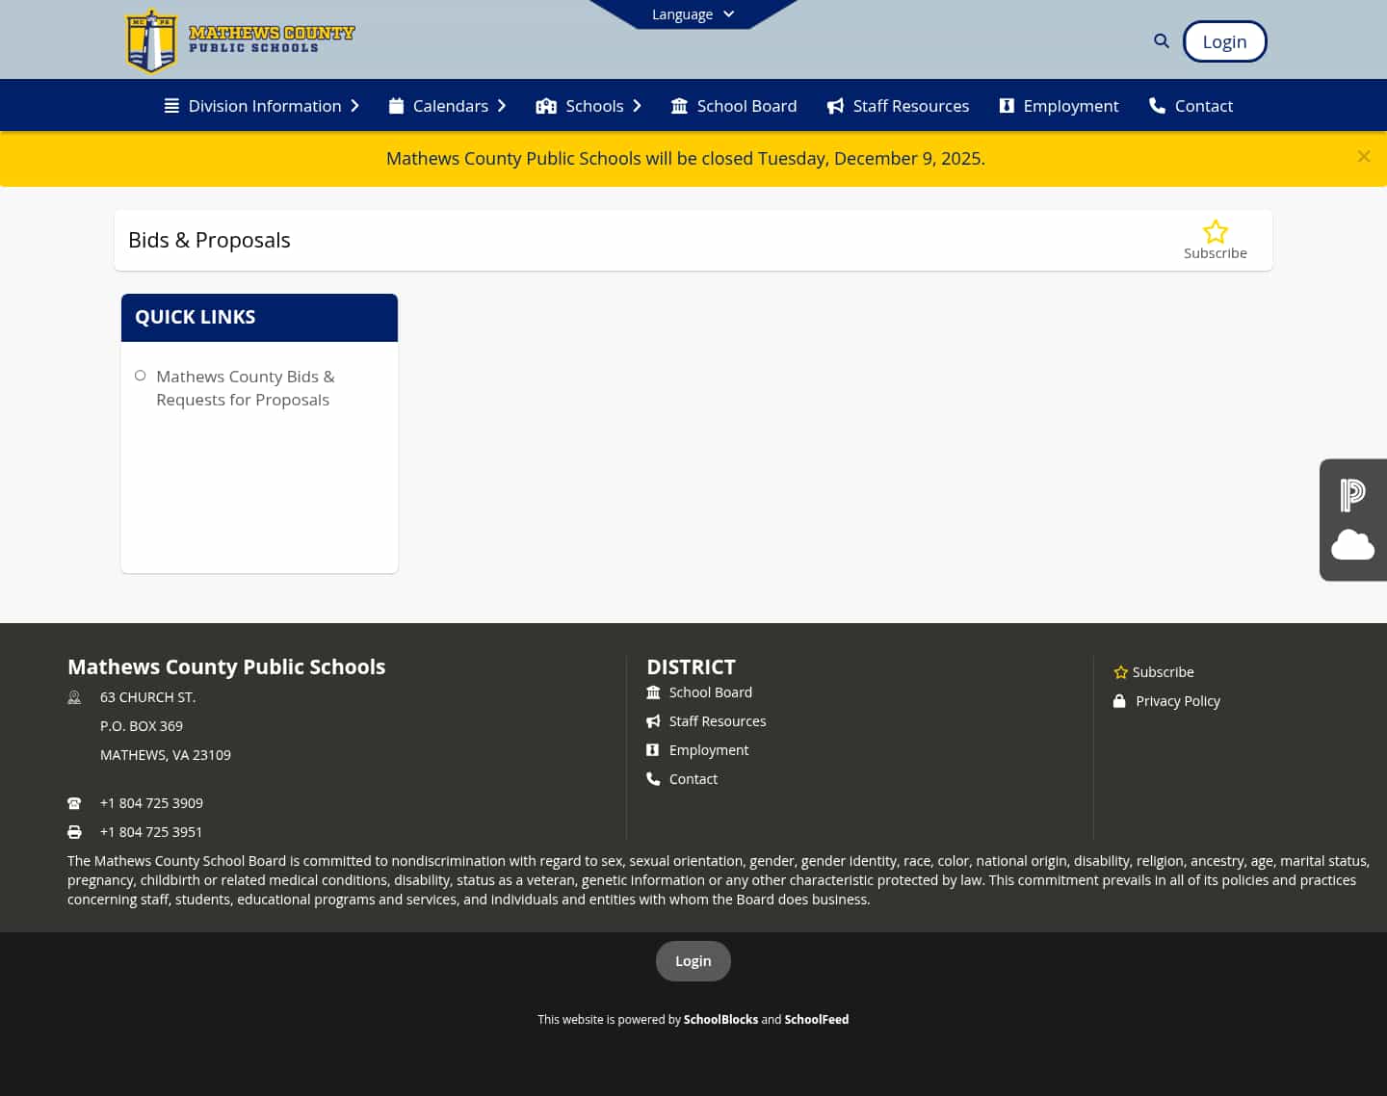
Task: Open the Privacy Policy link
Action: [1177, 700]
